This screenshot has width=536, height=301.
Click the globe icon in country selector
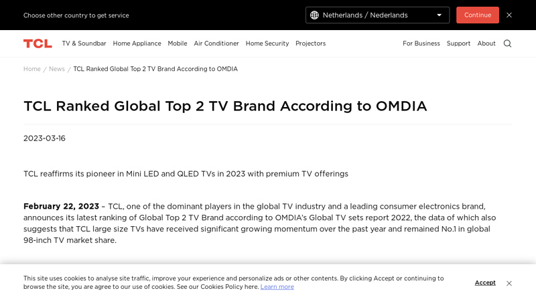tap(314, 15)
